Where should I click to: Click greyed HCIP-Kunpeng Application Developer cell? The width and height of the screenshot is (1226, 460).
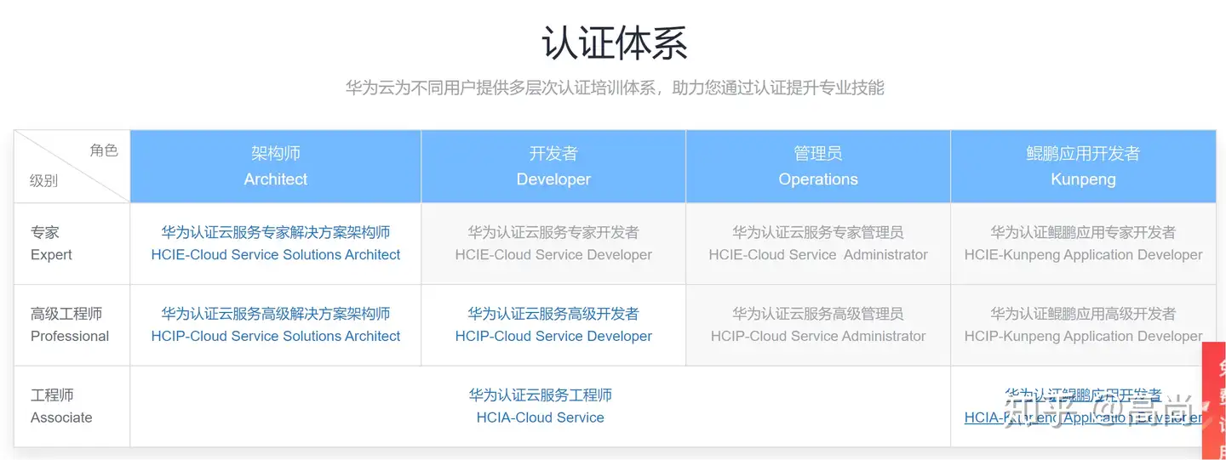[x=1083, y=326]
